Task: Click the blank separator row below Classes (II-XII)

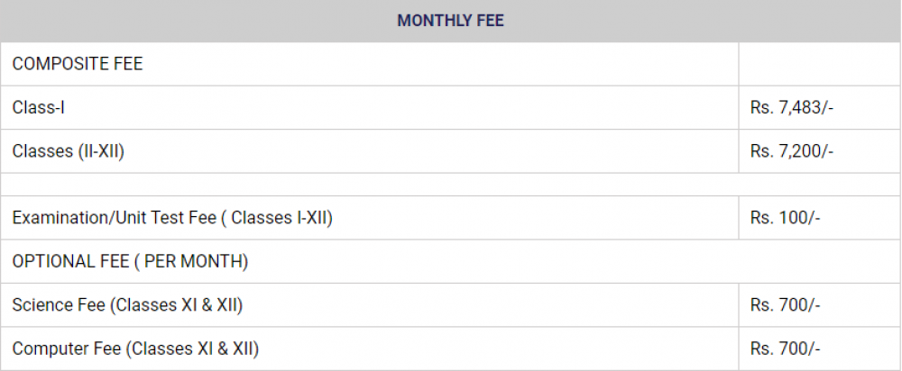Action: 450,185
